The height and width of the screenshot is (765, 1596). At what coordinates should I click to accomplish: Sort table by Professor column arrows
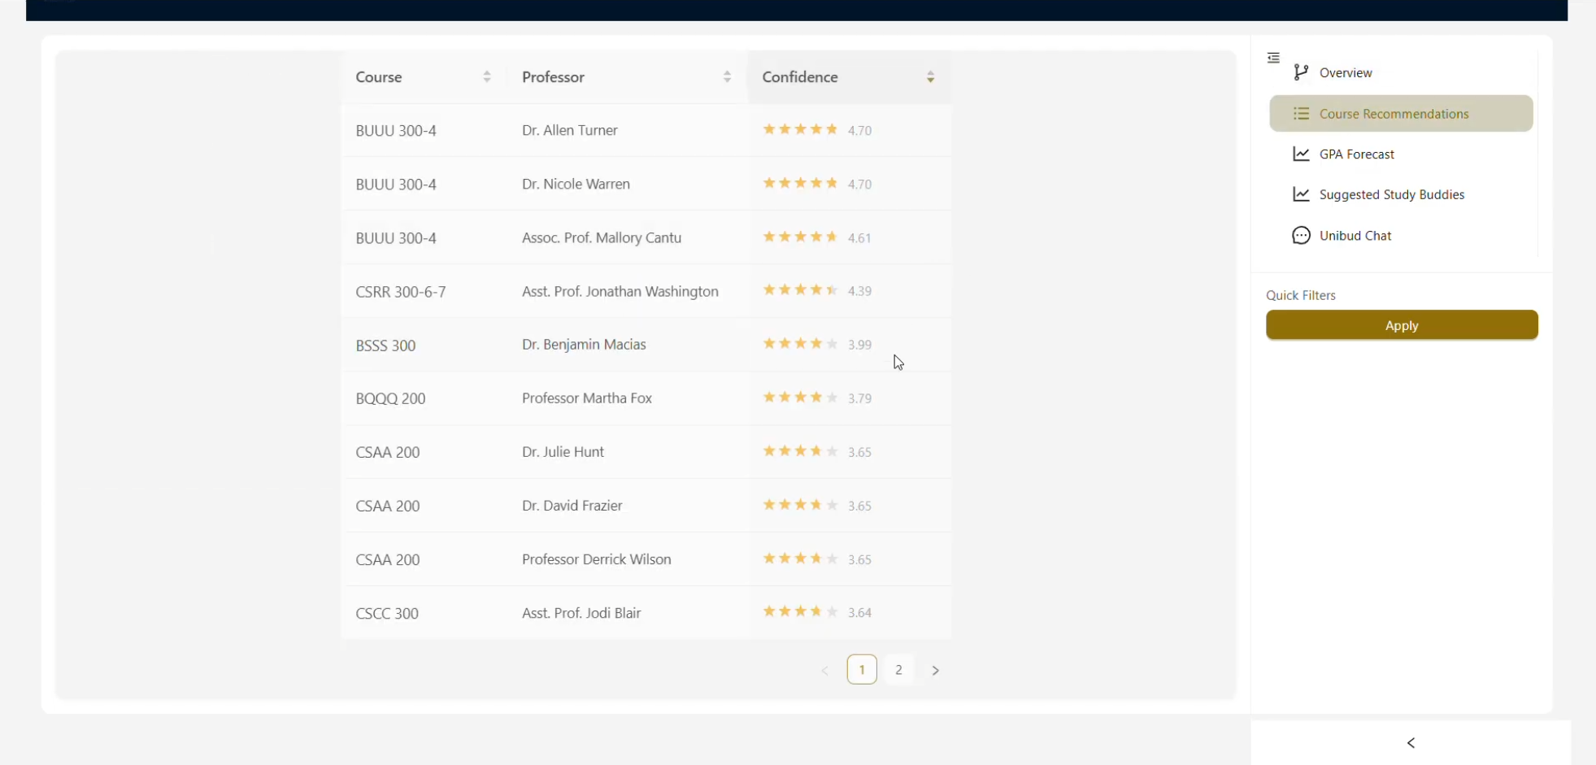728,77
